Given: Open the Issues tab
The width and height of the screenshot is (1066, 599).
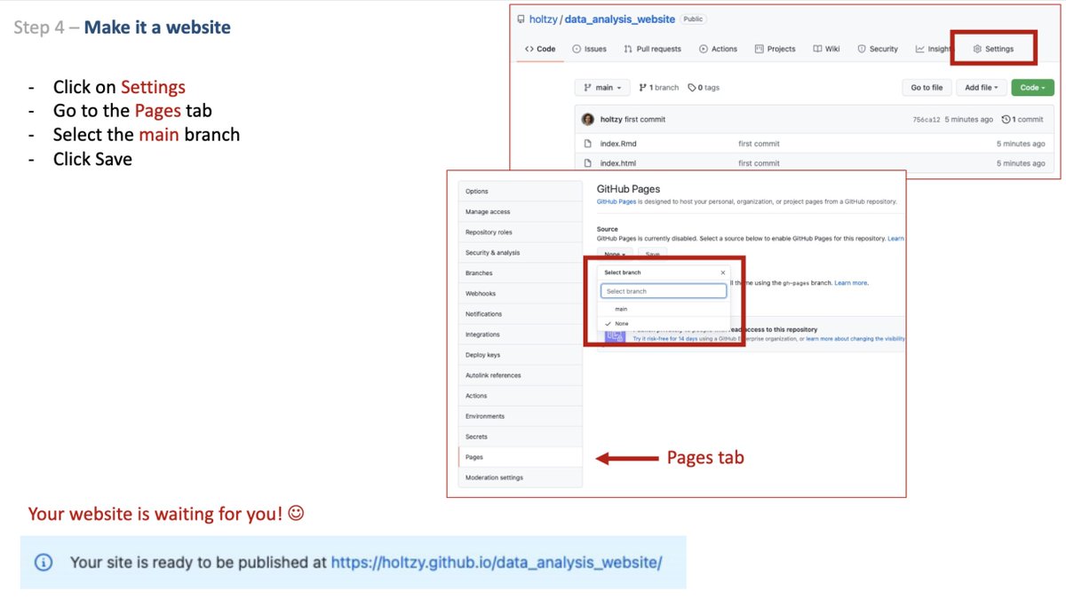Looking at the screenshot, I should (x=590, y=49).
